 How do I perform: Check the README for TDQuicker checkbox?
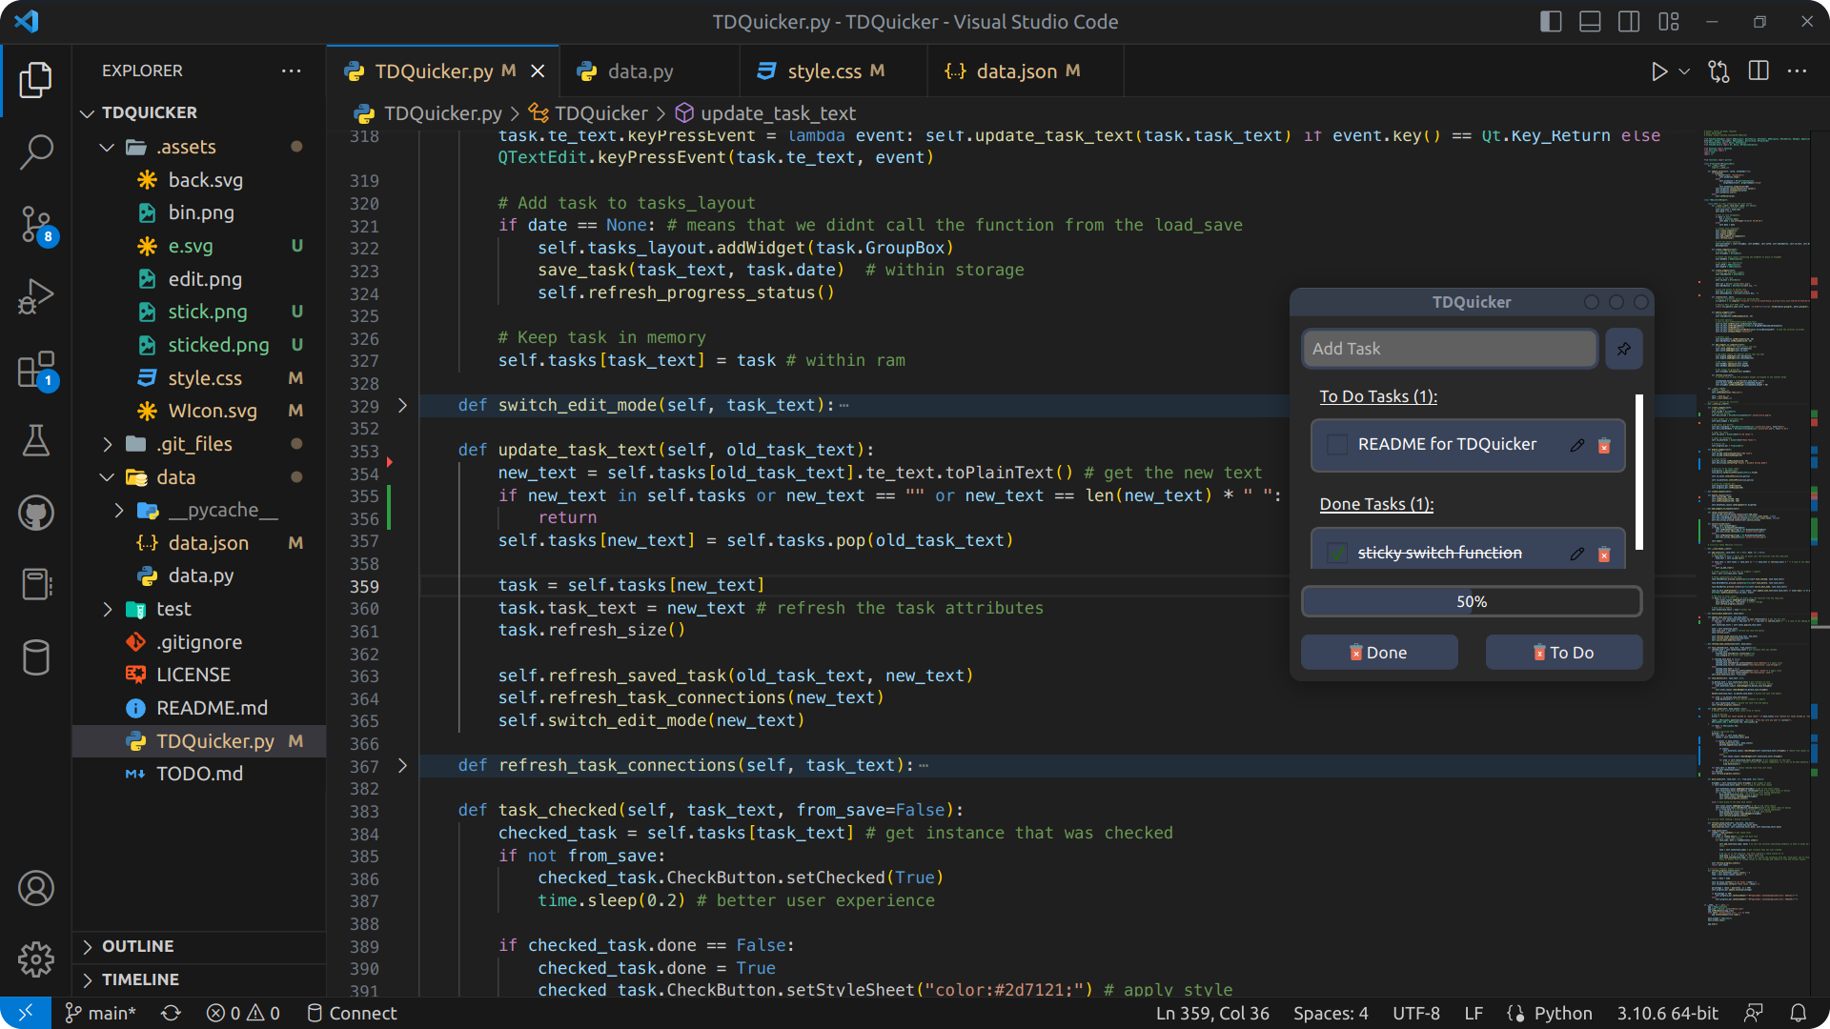click(x=1337, y=445)
